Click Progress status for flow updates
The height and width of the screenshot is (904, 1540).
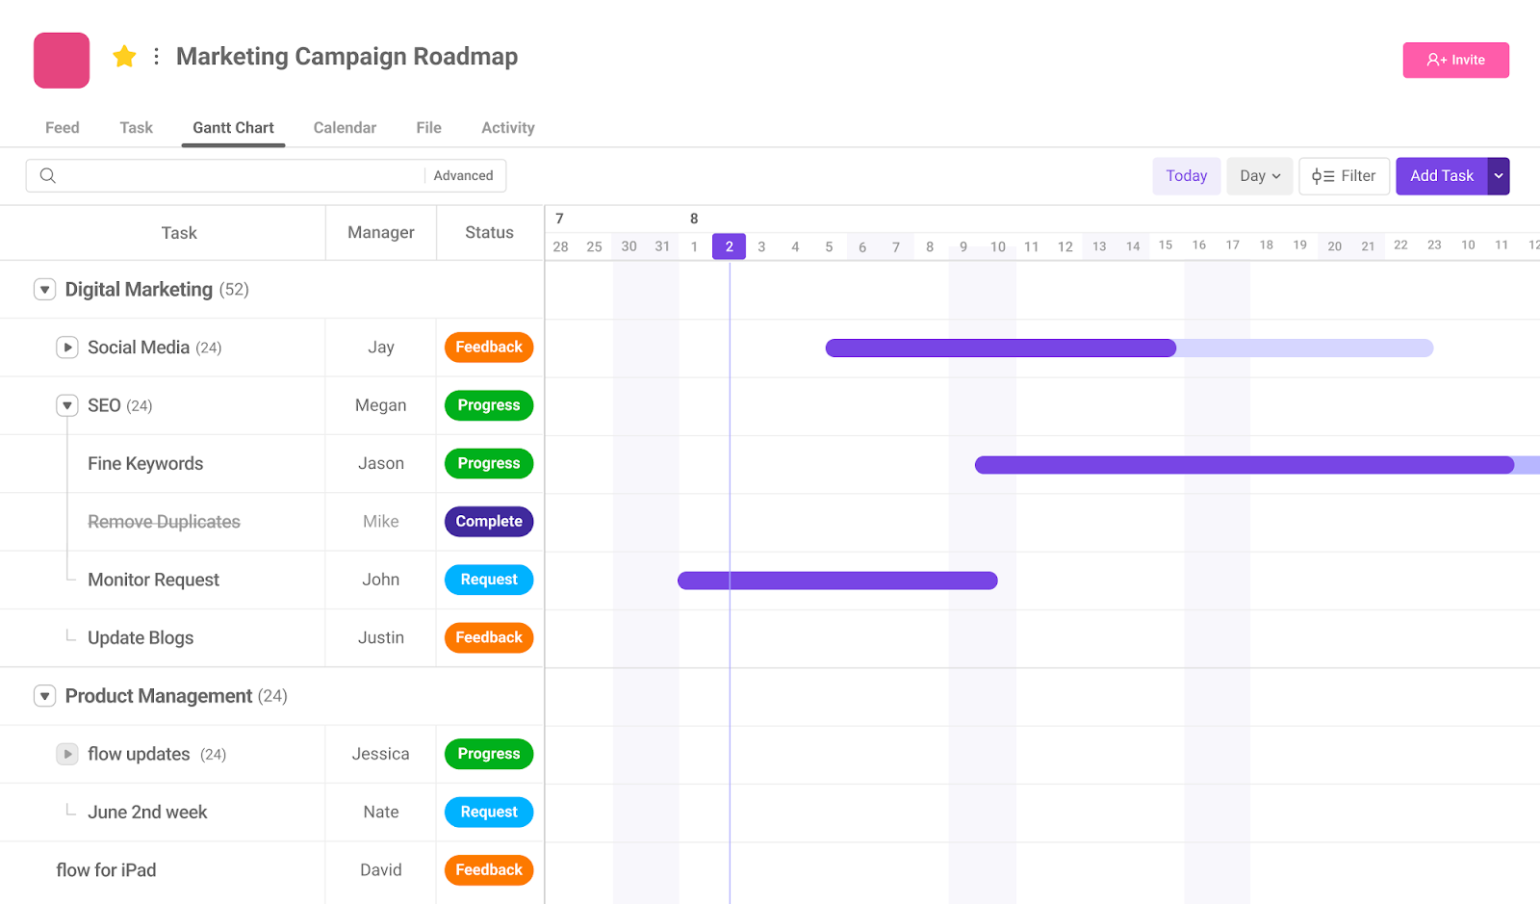tap(489, 754)
